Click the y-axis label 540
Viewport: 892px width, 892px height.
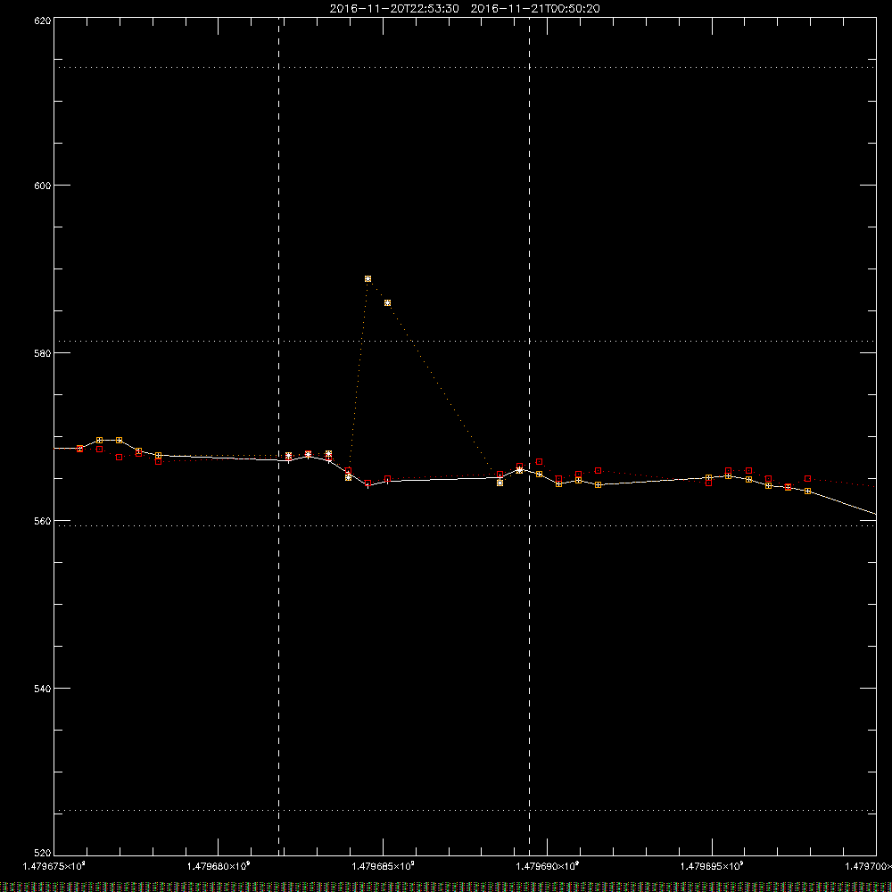[x=43, y=689]
